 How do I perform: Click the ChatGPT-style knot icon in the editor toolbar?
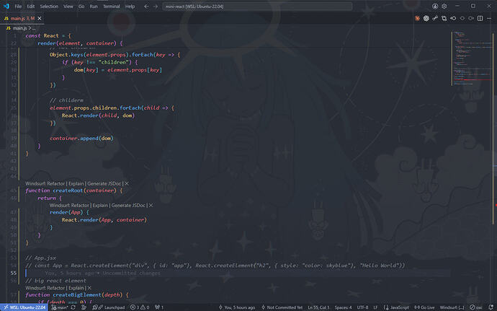click(426, 19)
